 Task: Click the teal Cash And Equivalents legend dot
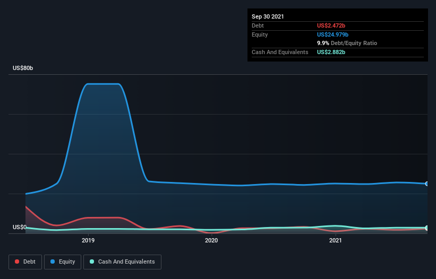click(92, 261)
